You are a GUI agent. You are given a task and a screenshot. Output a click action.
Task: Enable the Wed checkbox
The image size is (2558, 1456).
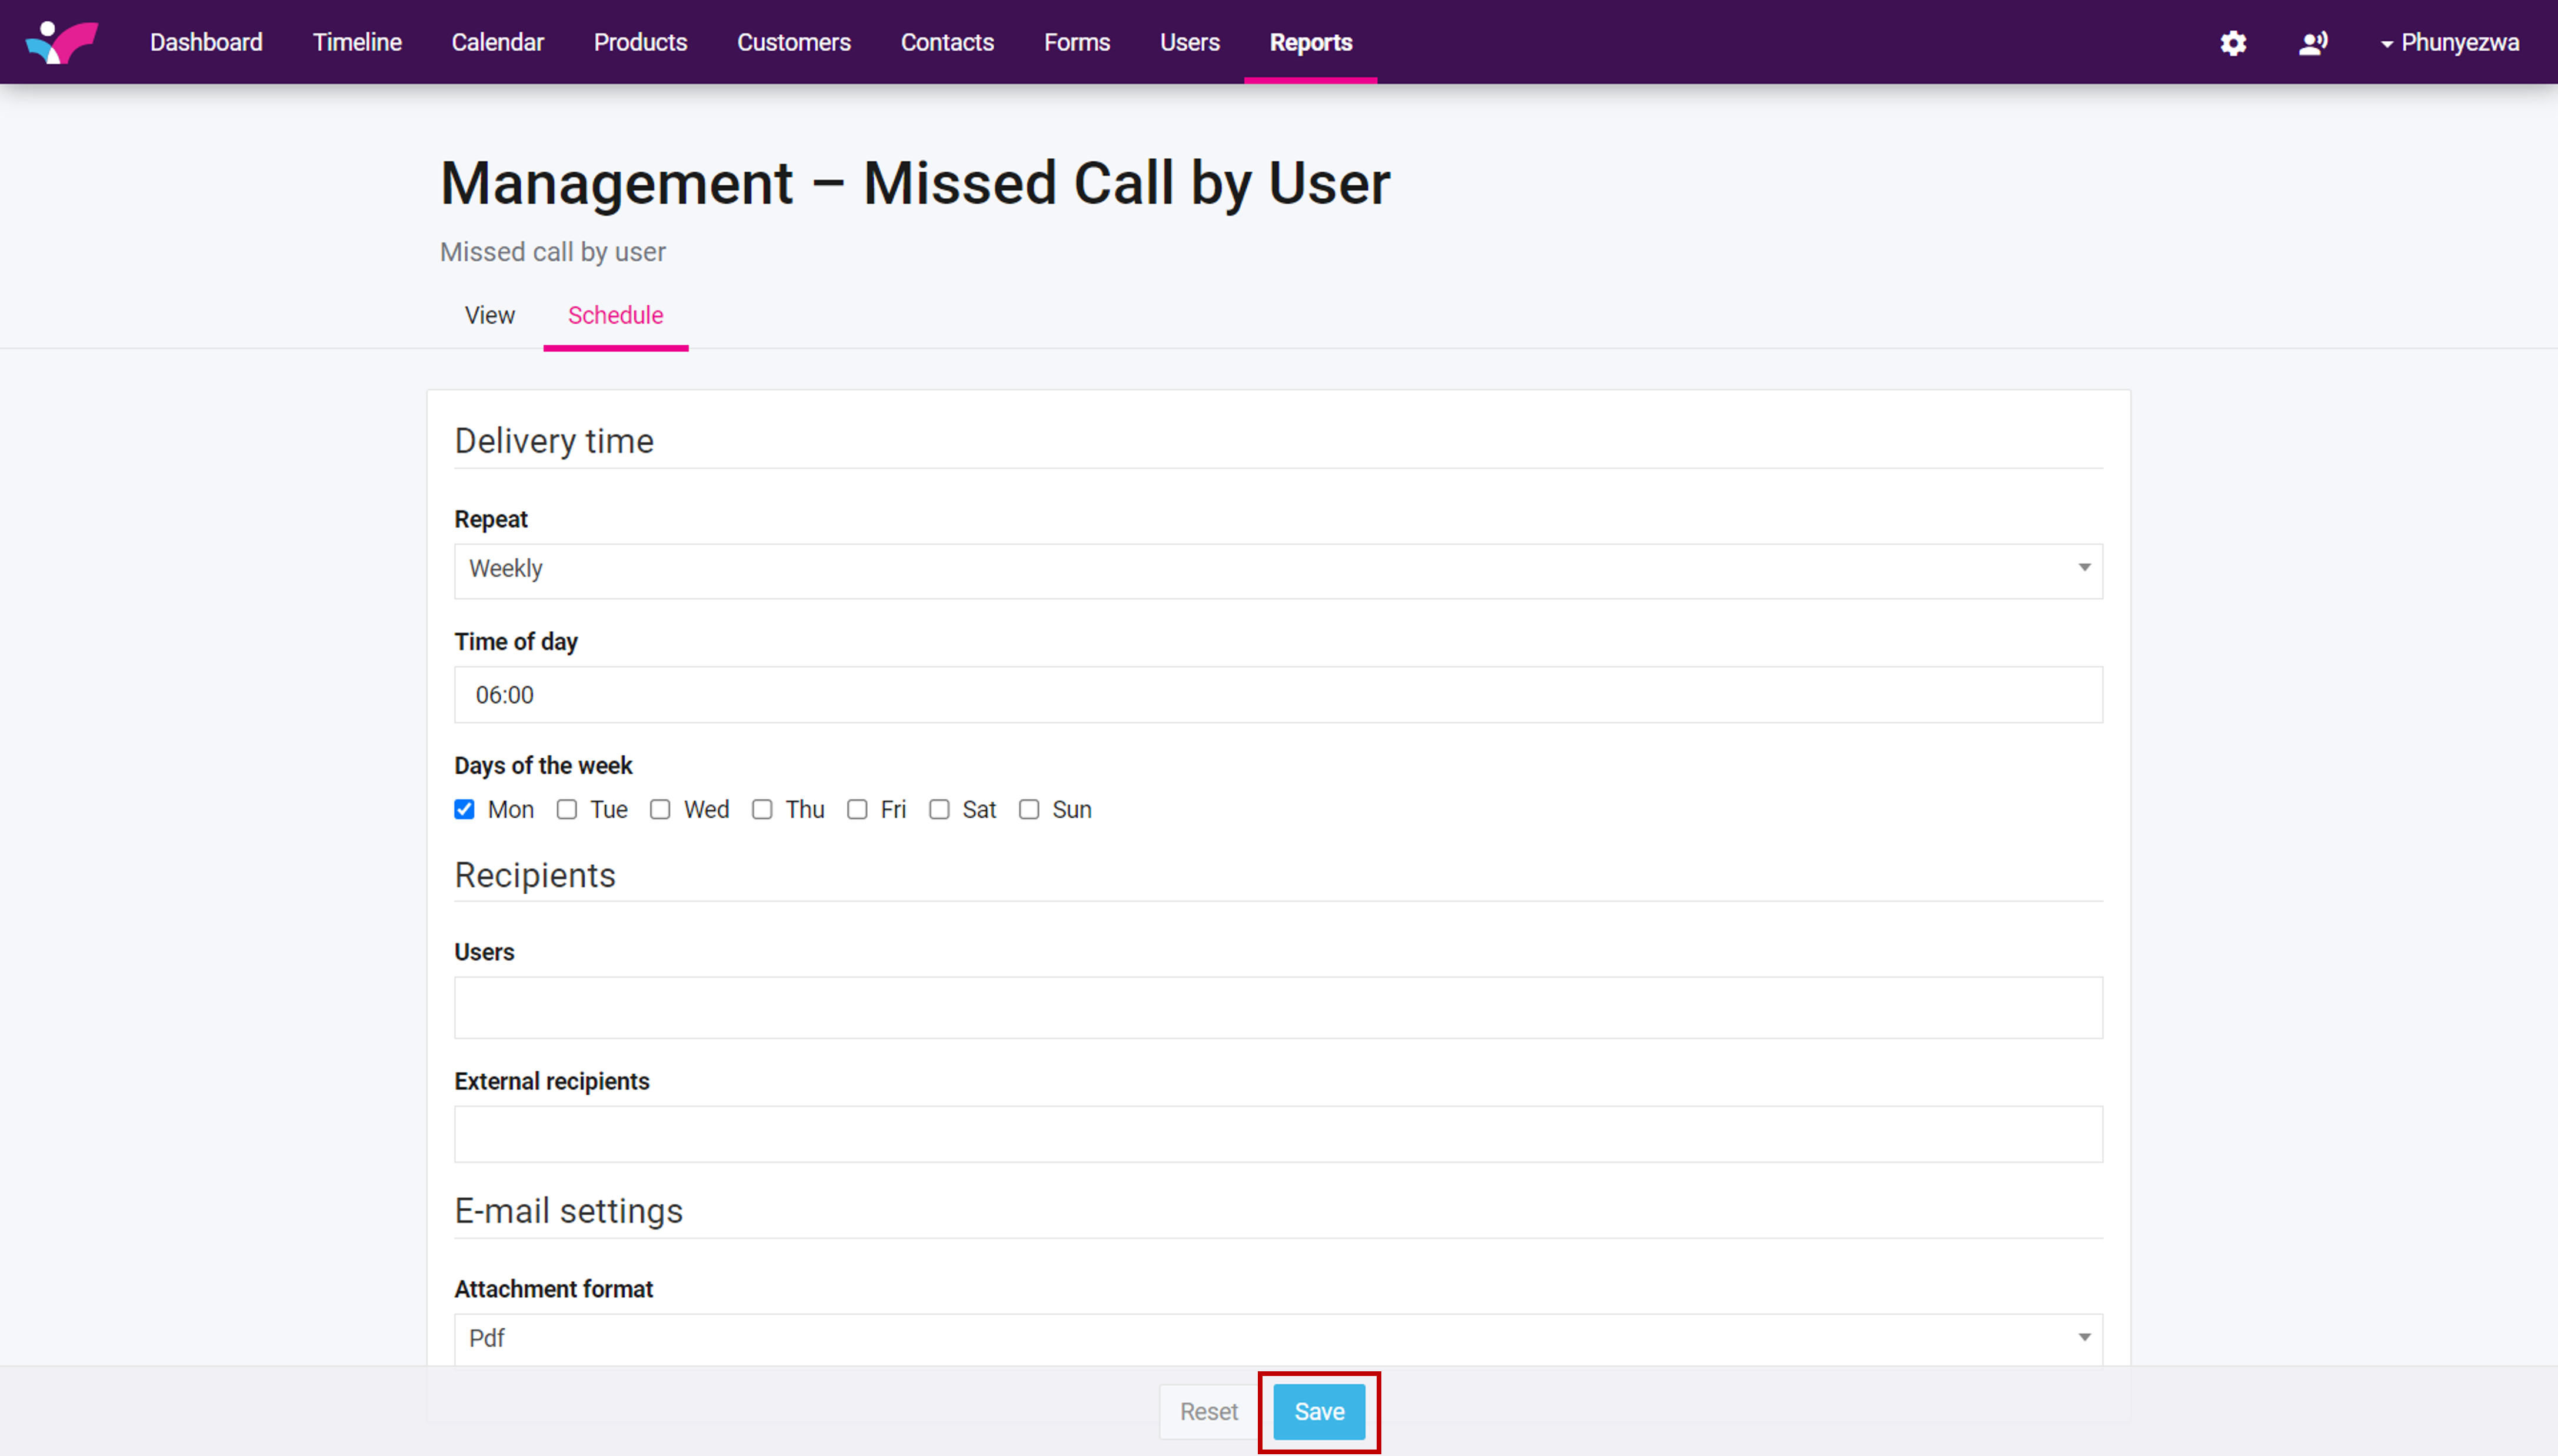pyautogui.click(x=660, y=809)
